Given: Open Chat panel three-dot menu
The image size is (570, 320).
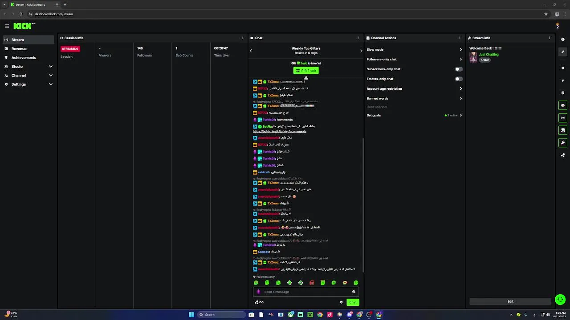Looking at the screenshot, I should (358, 38).
